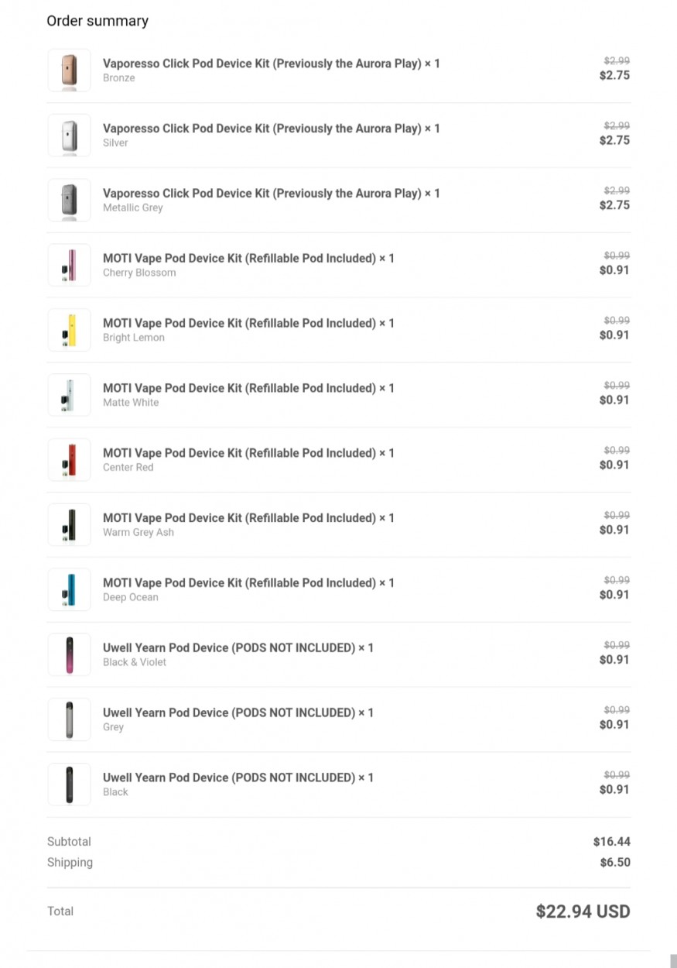Click the $22.94 USD total amount
This screenshot has height=968, width=677.
pos(583,911)
